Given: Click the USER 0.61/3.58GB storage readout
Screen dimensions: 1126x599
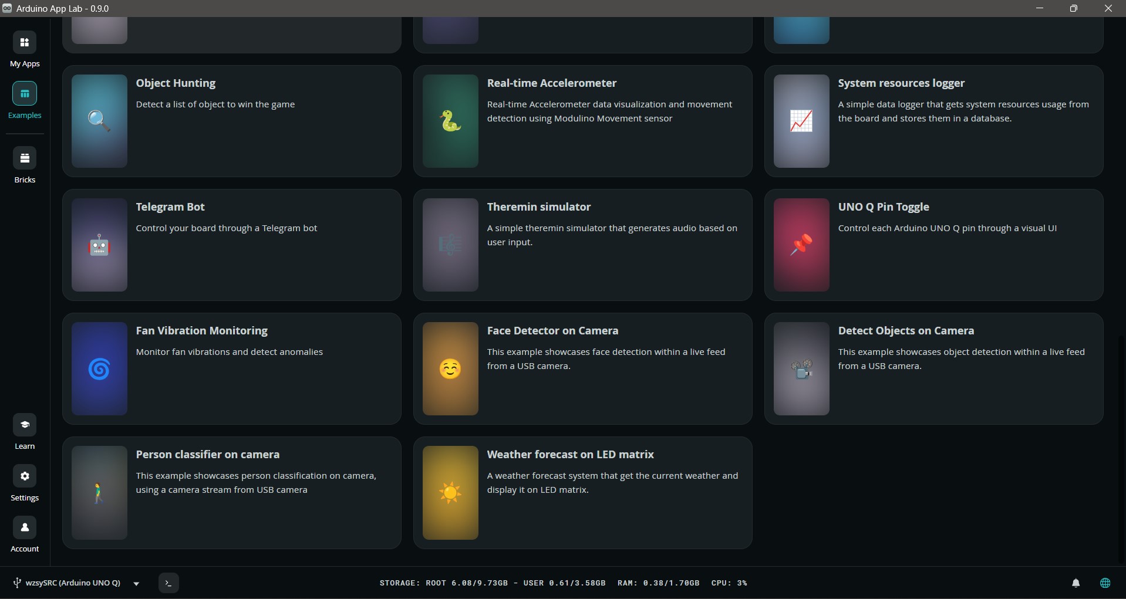Looking at the screenshot, I should pos(564,583).
